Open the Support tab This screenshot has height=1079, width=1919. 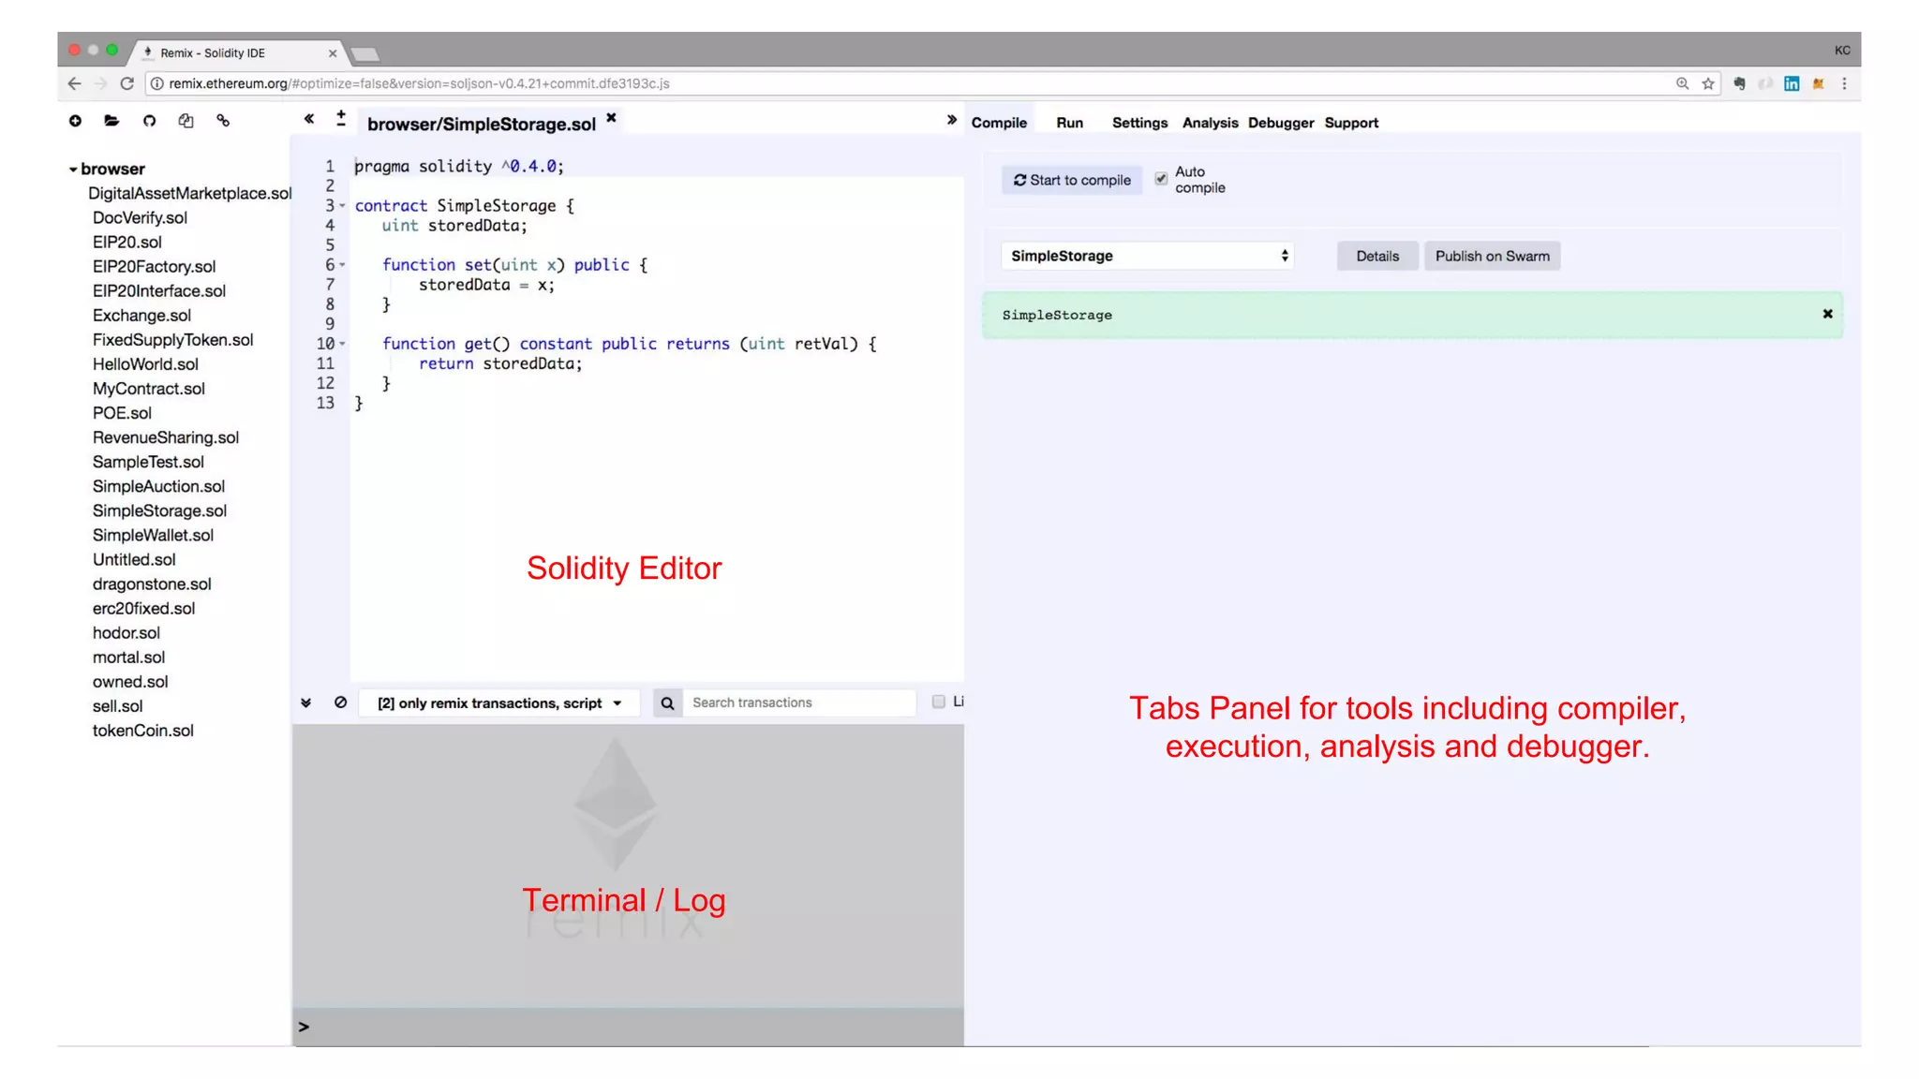point(1351,123)
